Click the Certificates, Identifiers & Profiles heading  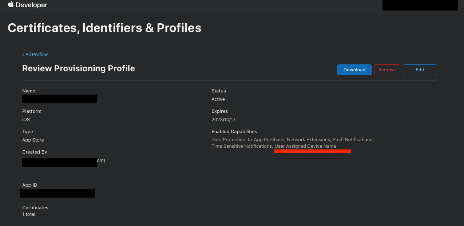point(104,28)
